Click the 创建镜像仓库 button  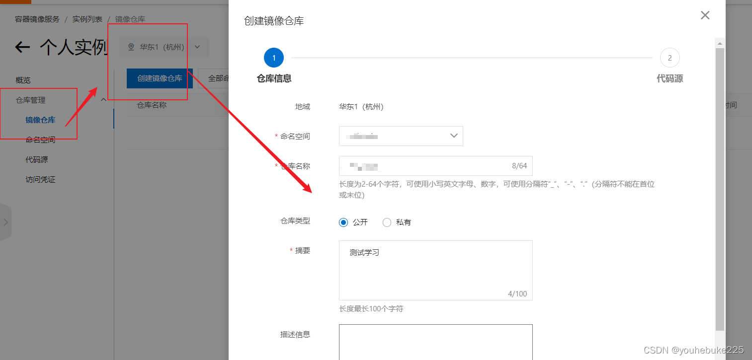click(x=160, y=78)
